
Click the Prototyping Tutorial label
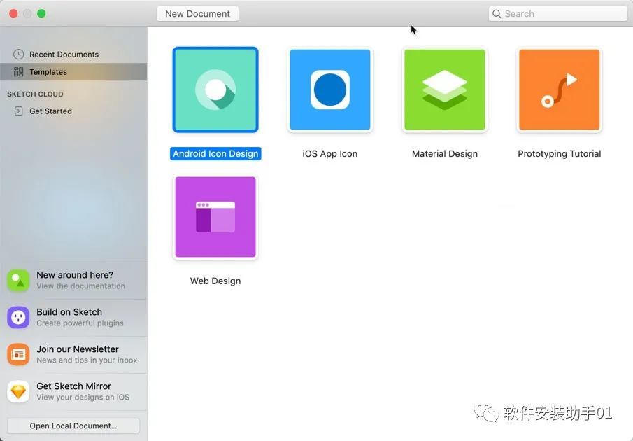(x=559, y=153)
